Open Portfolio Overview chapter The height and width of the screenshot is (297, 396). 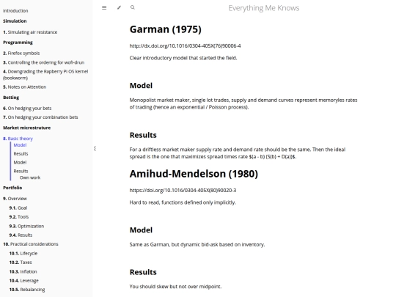(15, 199)
